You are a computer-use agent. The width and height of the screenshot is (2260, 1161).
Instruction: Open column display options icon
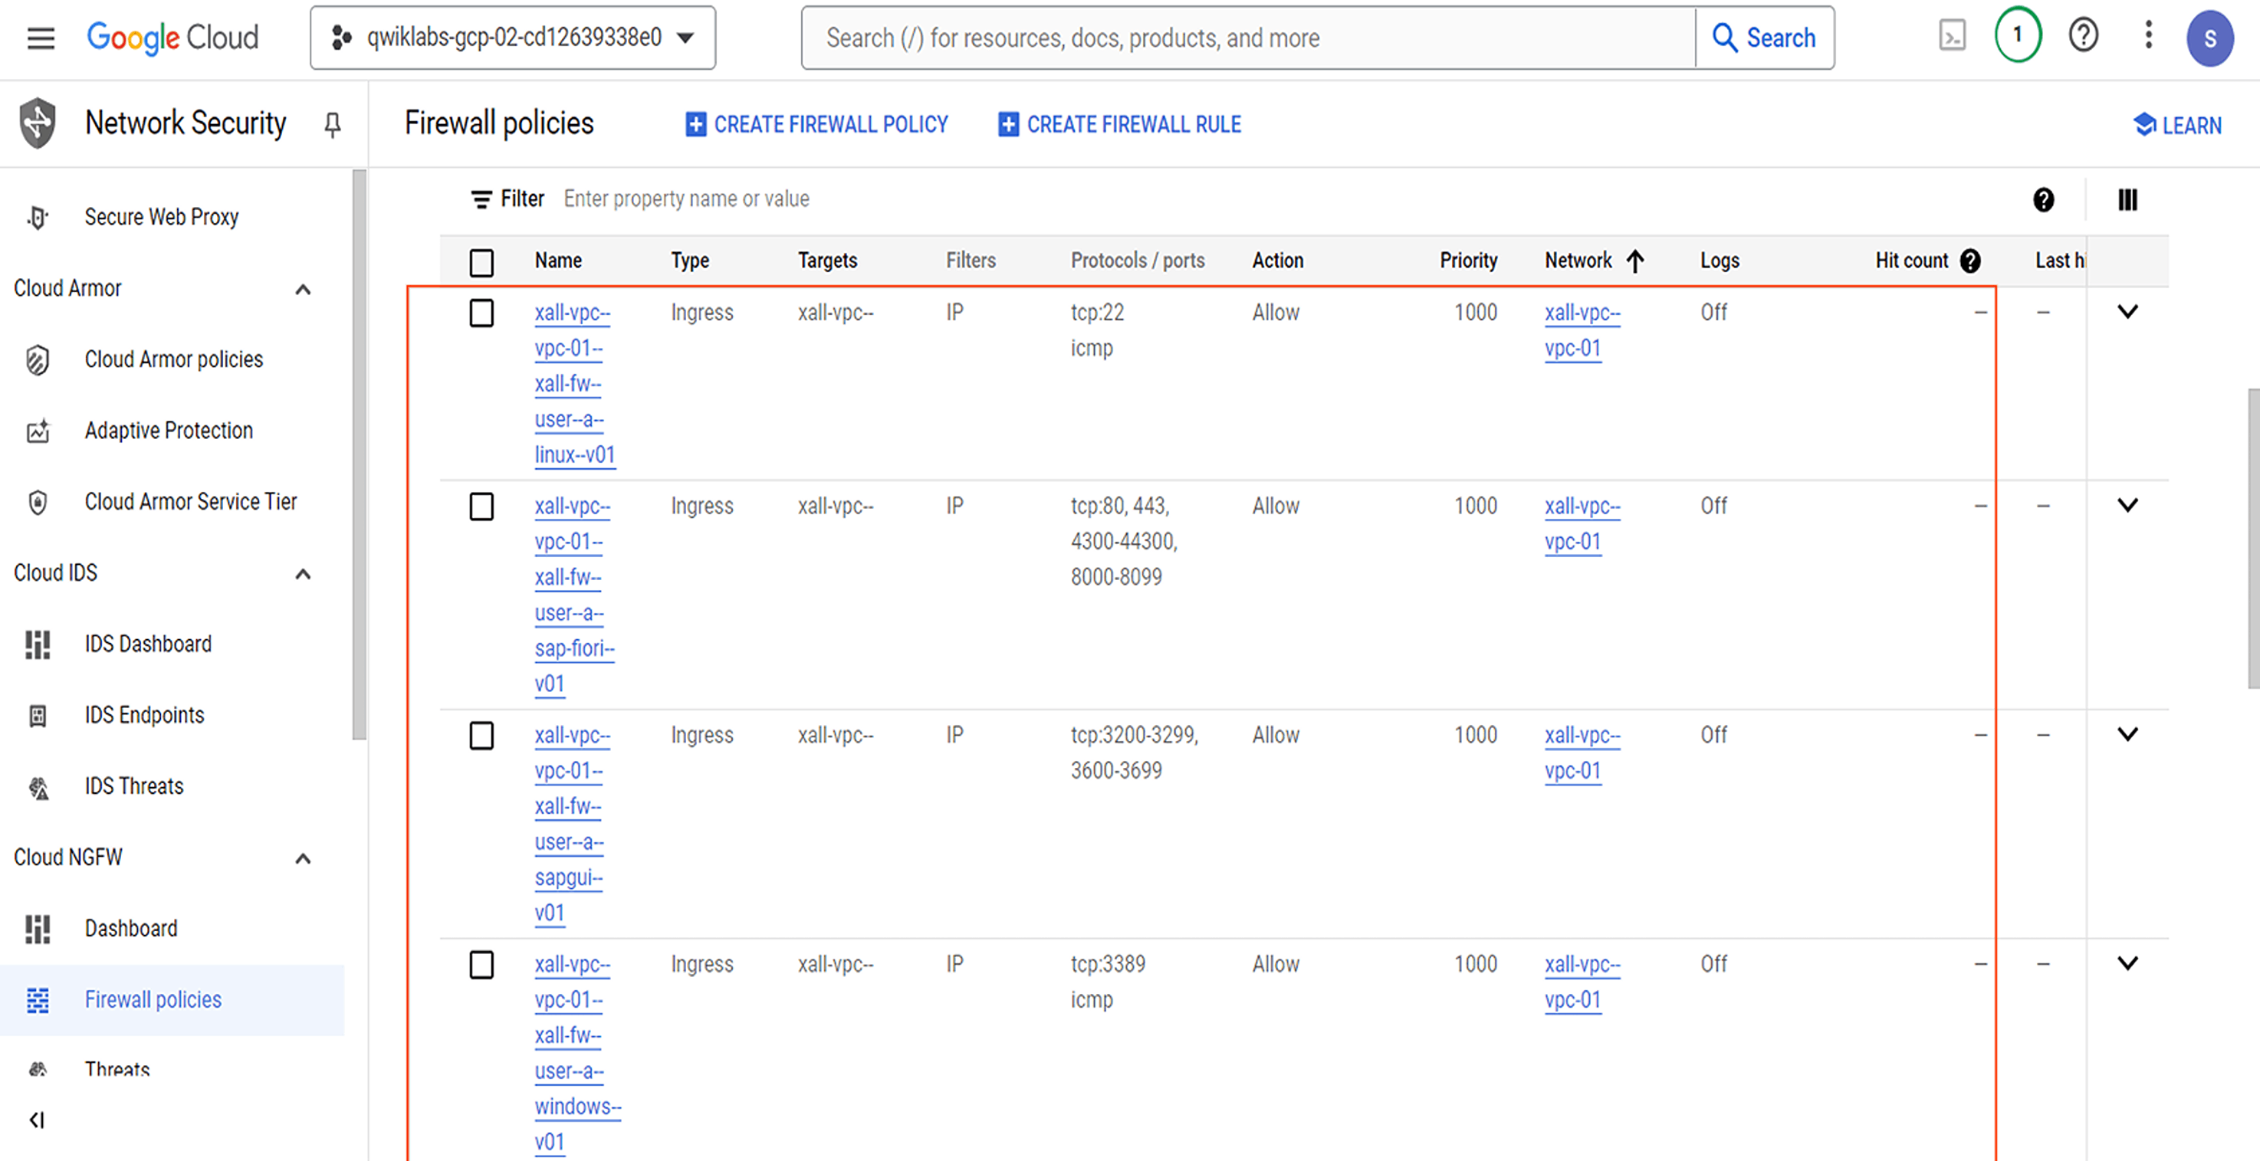tap(2127, 200)
